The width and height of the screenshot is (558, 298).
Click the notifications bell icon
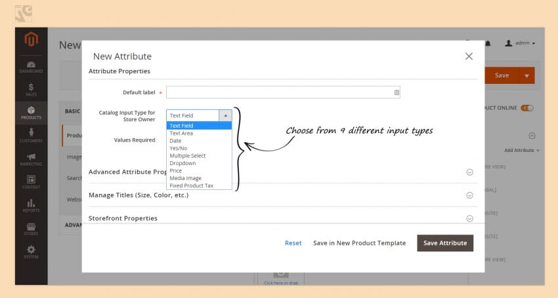point(488,43)
